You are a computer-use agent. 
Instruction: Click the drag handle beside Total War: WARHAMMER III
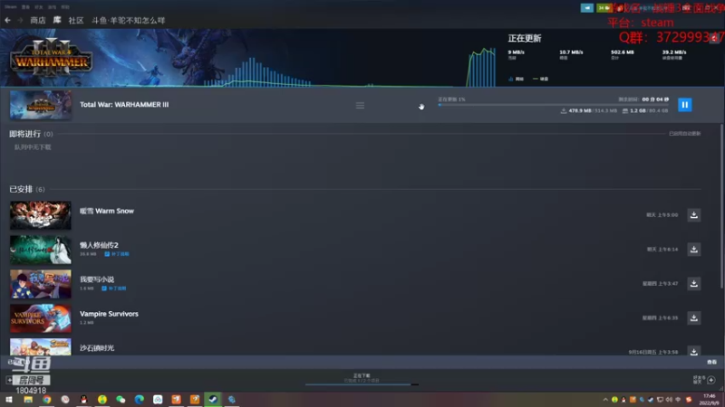pyautogui.click(x=360, y=106)
